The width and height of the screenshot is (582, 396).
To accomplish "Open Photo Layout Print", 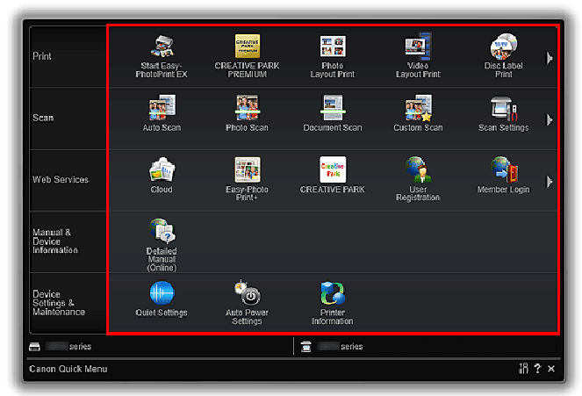I will click(x=333, y=56).
